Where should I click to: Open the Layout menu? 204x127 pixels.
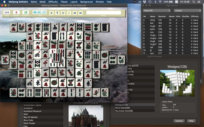pos(74,2)
